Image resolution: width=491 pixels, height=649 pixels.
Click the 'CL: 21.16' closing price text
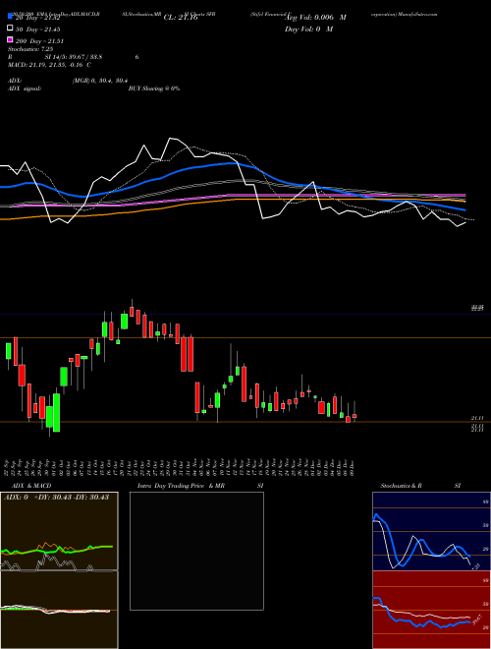tap(181, 18)
